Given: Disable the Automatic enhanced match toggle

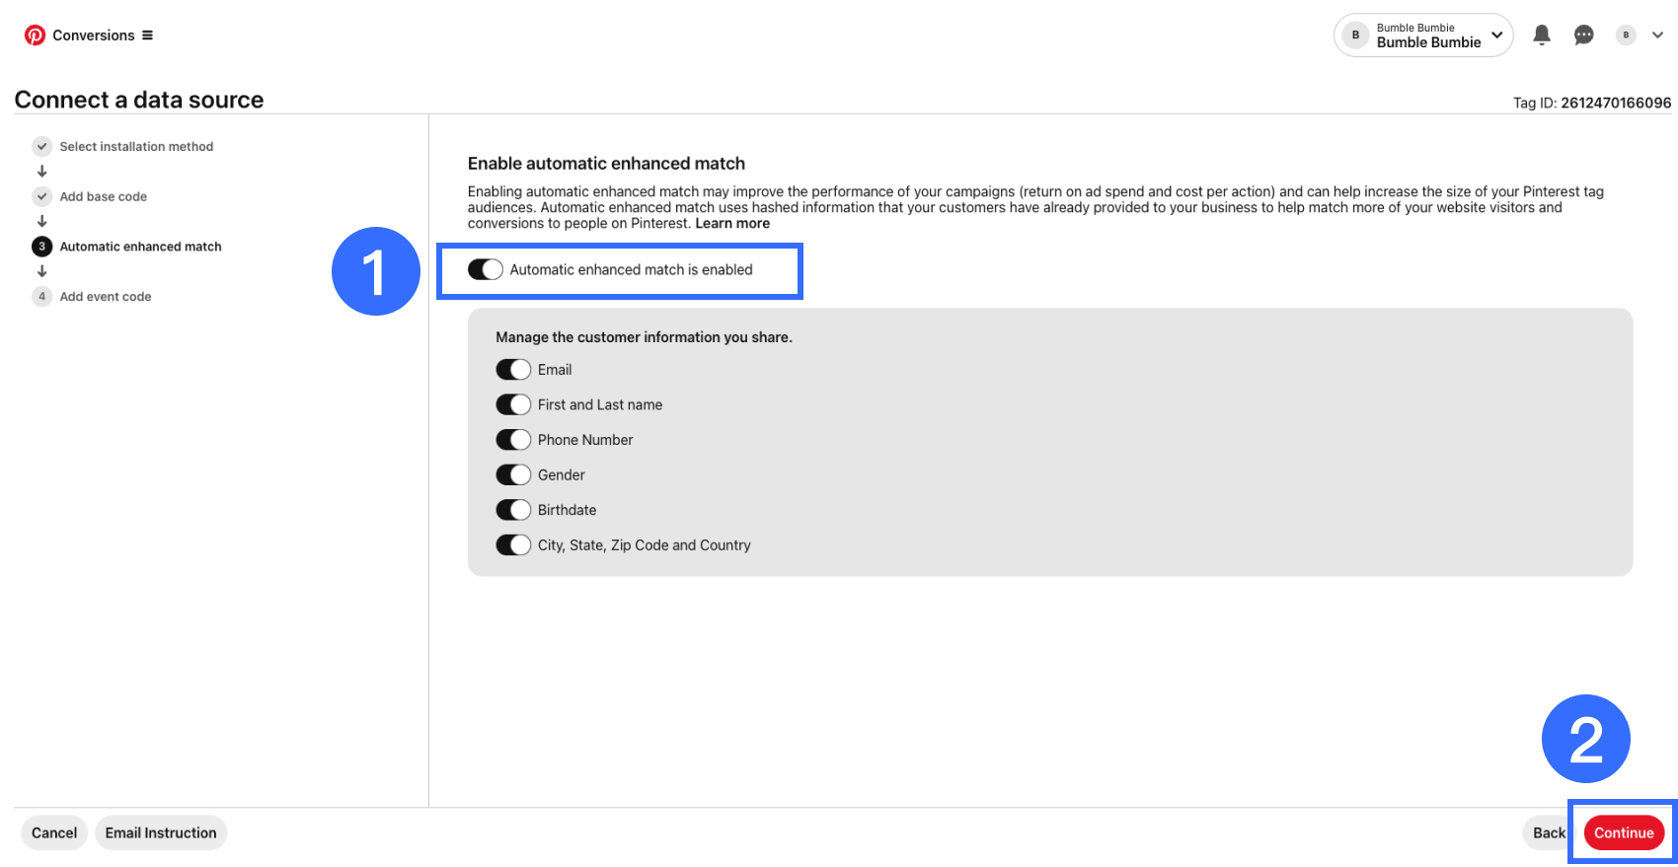Looking at the screenshot, I should pos(486,270).
